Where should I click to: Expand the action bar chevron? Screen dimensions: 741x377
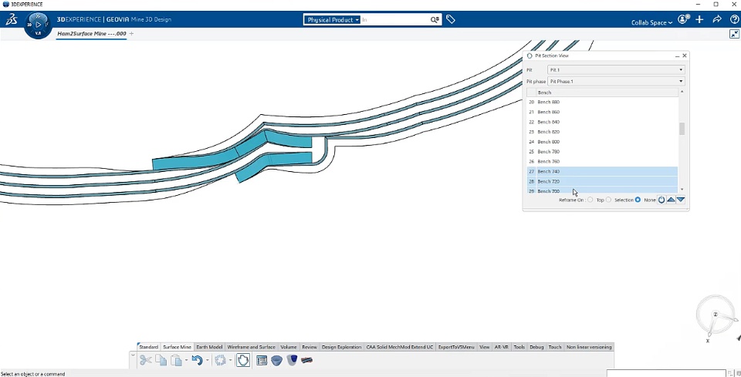coord(133,355)
